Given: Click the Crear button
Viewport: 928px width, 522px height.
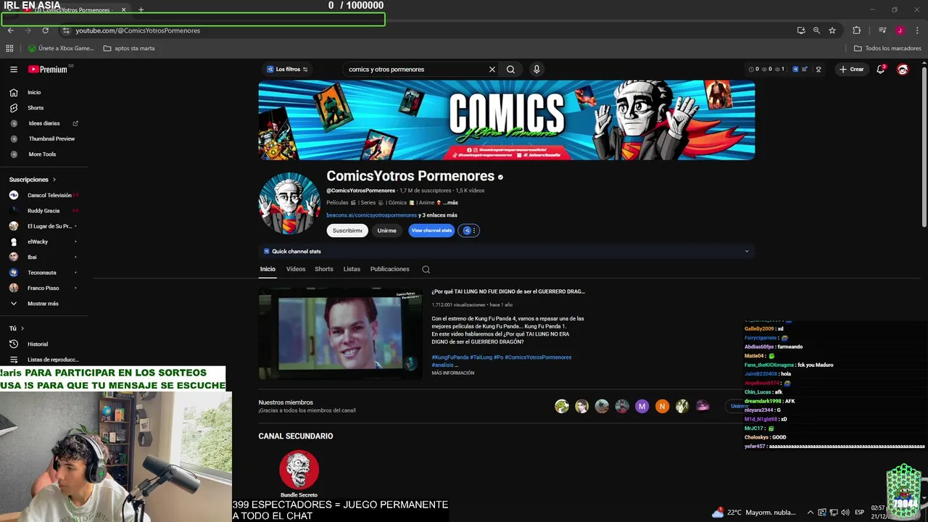Looking at the screenshot, I should coord(852,70).
